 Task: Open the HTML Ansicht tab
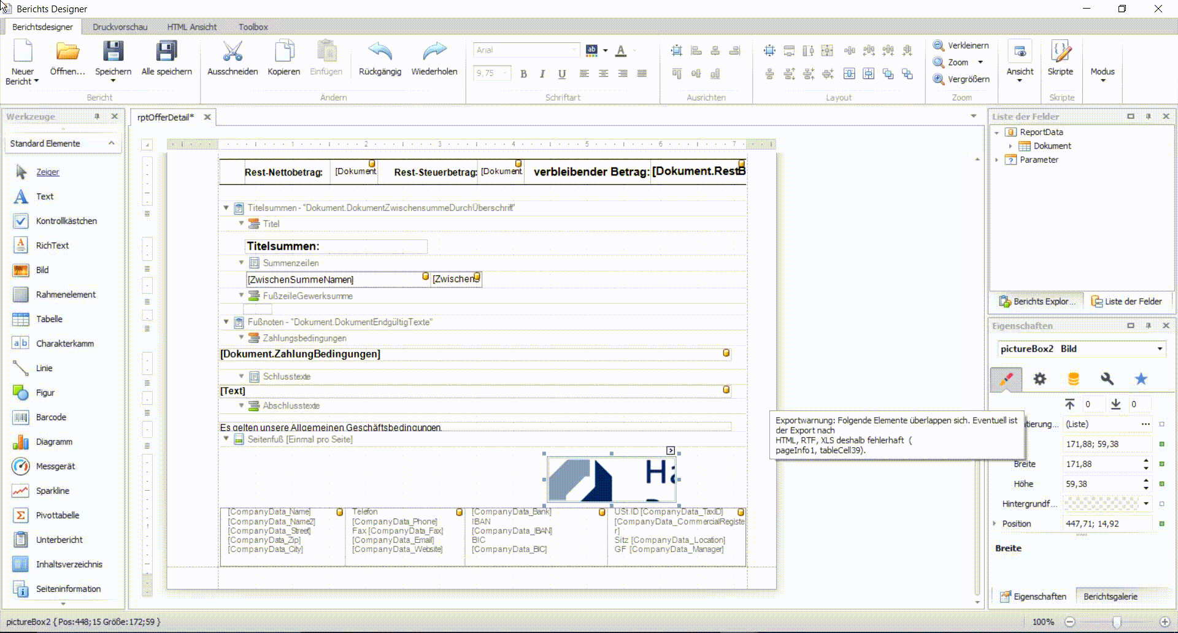click(191, 27)
